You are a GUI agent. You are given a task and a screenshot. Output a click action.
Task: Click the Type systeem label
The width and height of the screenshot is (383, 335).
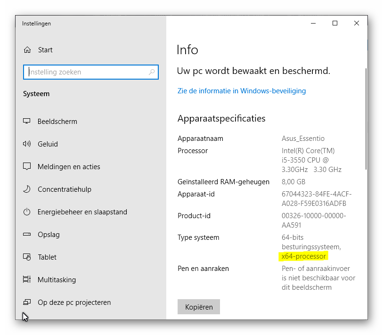(198, 237)
